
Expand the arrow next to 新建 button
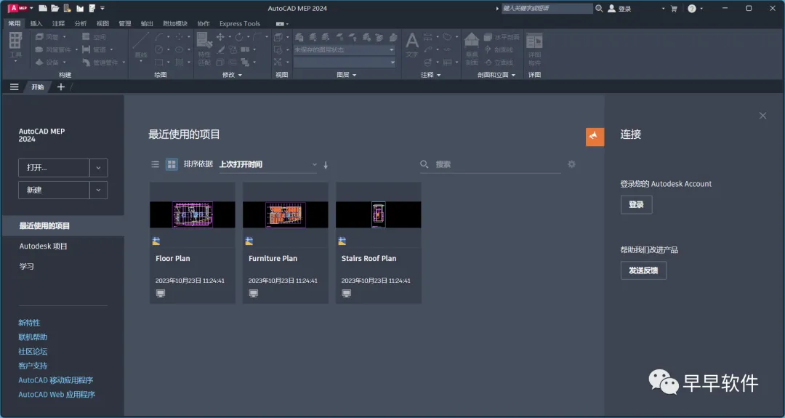pyautogui.click(x=99, y=190)
